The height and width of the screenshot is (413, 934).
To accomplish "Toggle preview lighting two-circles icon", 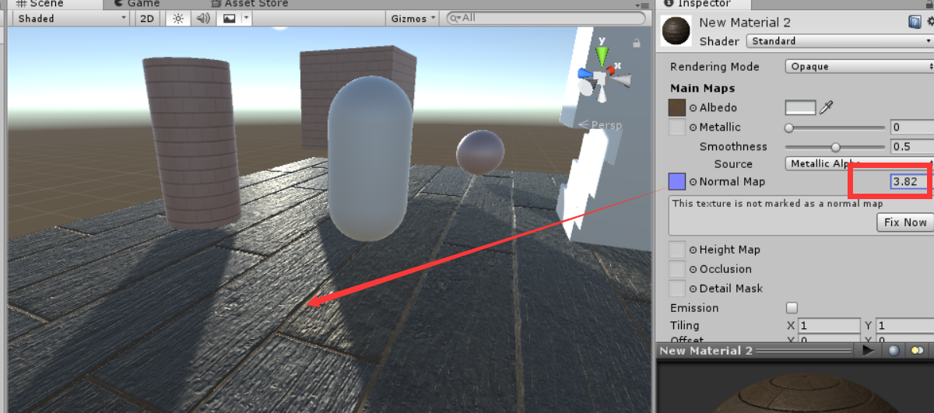I will (918, 351).
